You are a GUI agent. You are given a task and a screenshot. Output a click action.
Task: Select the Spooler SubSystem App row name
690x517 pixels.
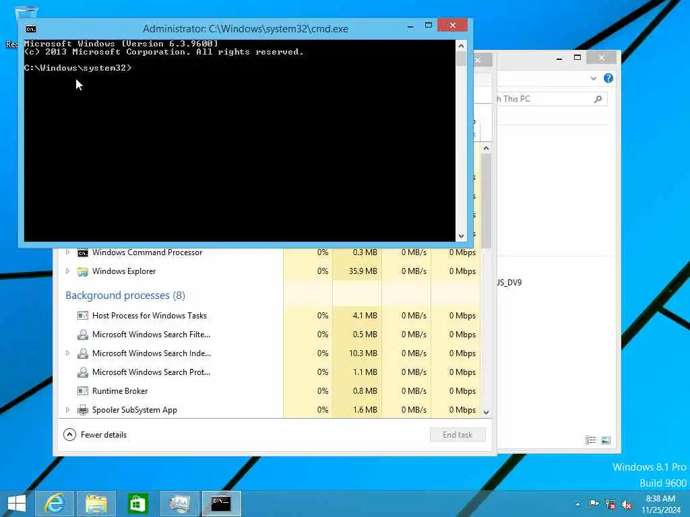pyautogui.click(x=135, y=410)
